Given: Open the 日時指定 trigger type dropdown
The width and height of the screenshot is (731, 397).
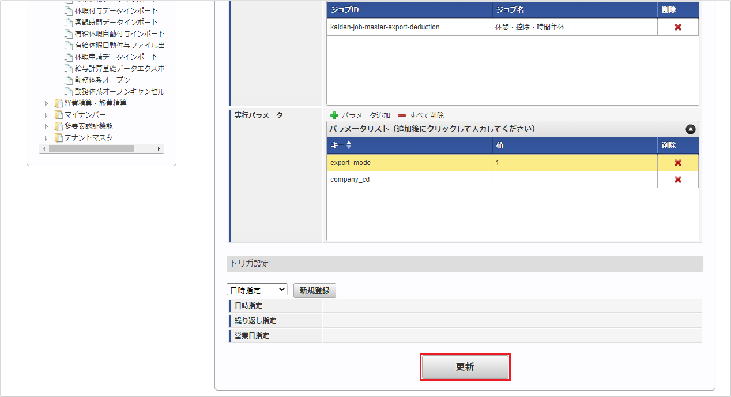Looking at the screenshot, I should pos(257,290).
